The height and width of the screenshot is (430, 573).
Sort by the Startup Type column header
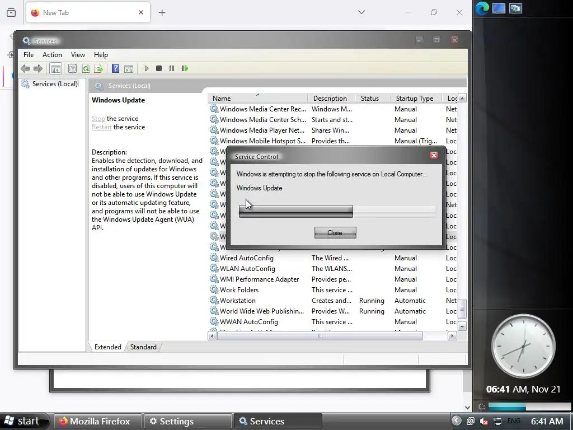click(416, 99)
